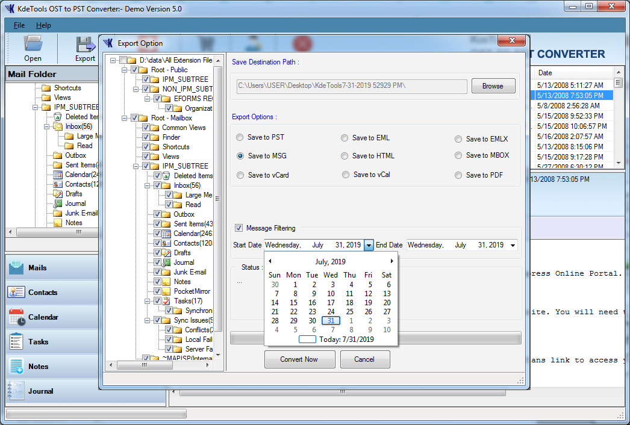Open the Help menu
630x425 pixels.
pyautogui.click(x=43, y=25)
